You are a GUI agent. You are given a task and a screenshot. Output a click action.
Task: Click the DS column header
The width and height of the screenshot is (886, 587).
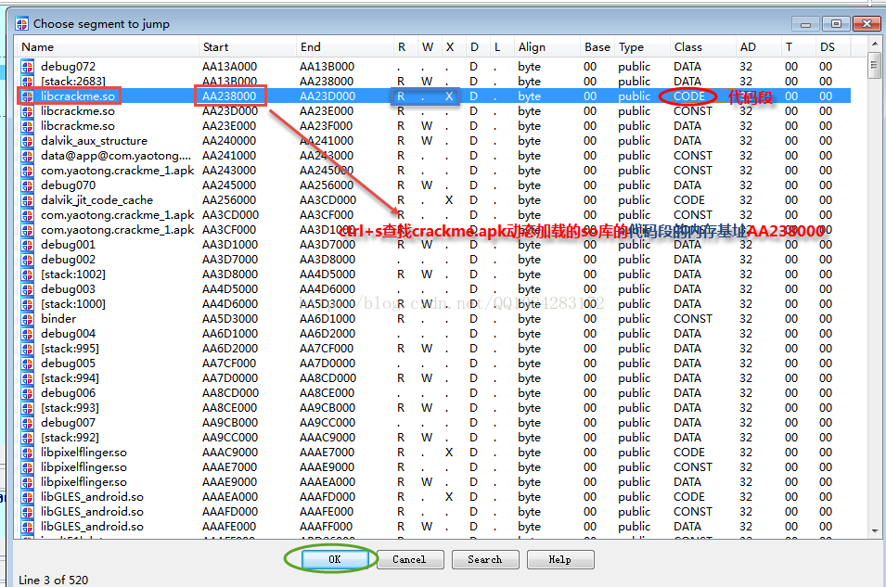(833, 47)
